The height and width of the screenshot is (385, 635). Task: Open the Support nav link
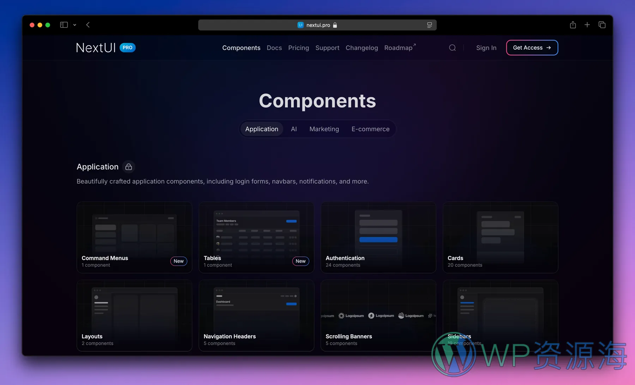point(327,48)
